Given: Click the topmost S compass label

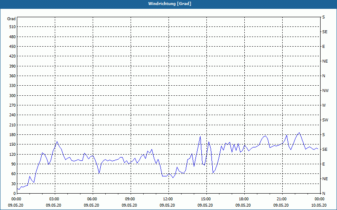Looking at the screenshot, I should point(324,17).
